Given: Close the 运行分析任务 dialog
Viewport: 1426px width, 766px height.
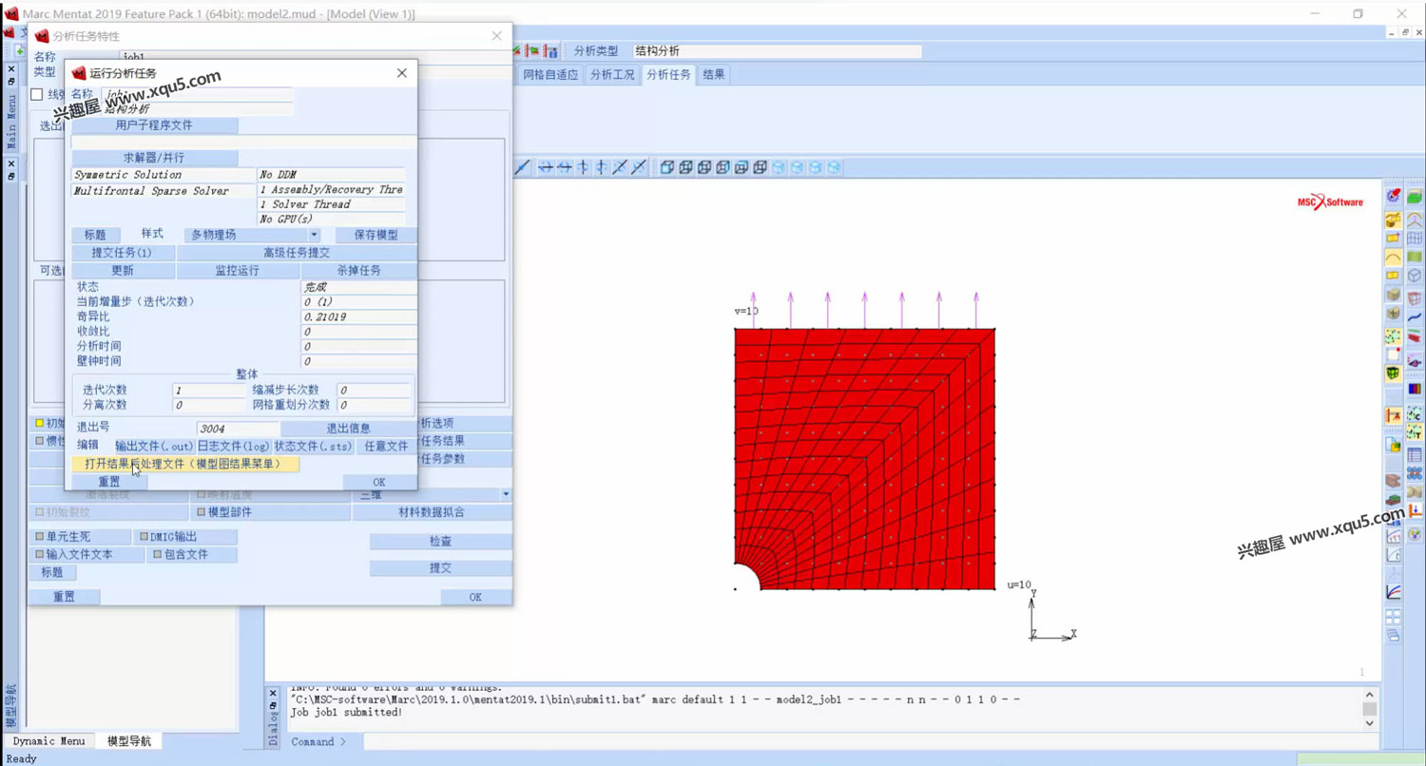Looking at the screenshot, I should tap(401, 73).
